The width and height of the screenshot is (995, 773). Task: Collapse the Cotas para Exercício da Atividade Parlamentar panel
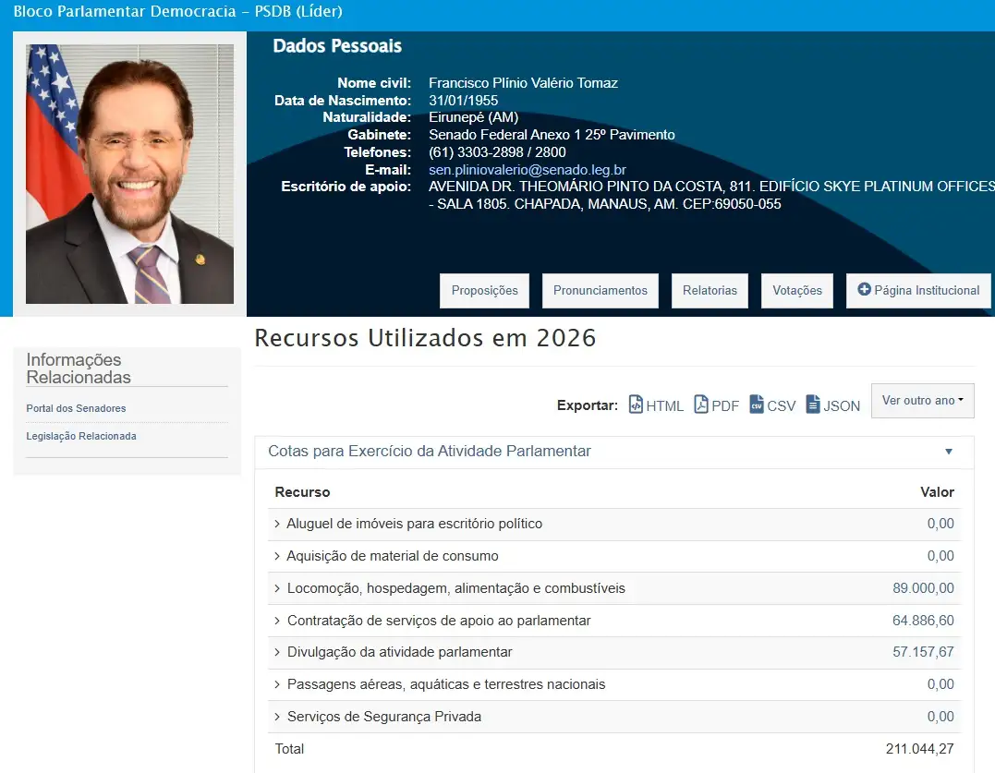949,452
